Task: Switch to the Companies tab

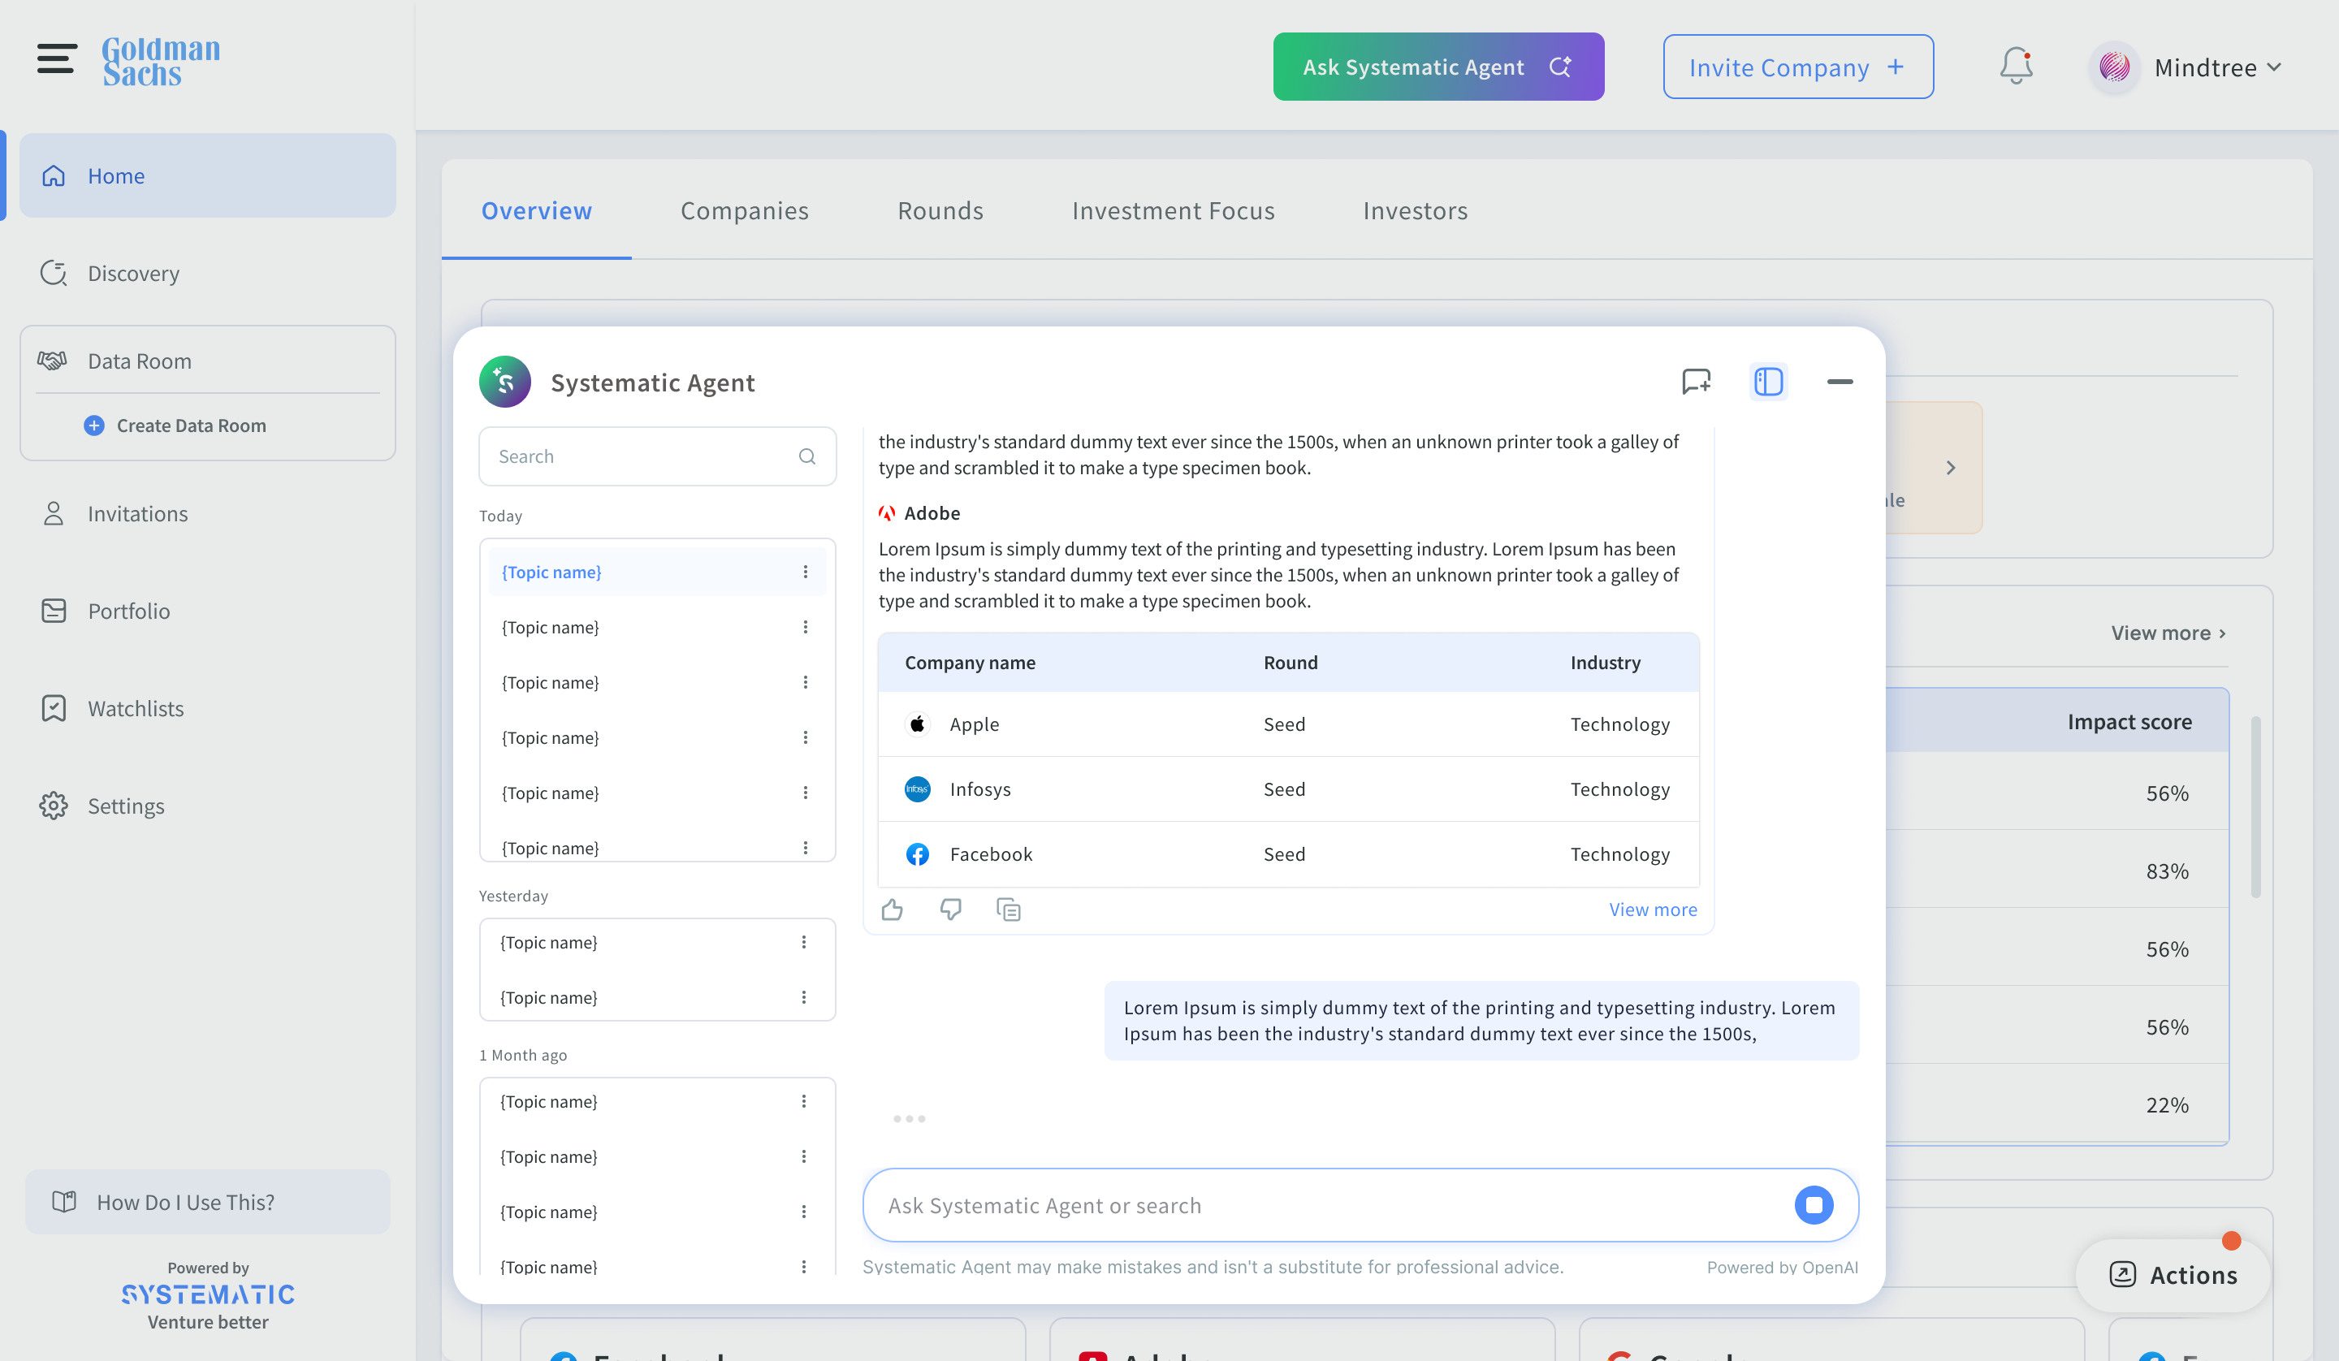Action: (745, 211)
